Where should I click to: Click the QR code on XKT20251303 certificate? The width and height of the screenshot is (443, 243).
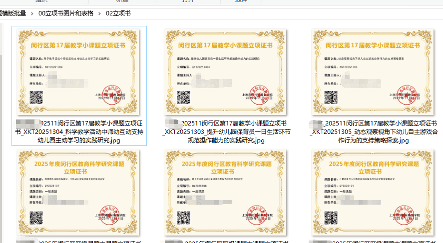pos(184,97)
